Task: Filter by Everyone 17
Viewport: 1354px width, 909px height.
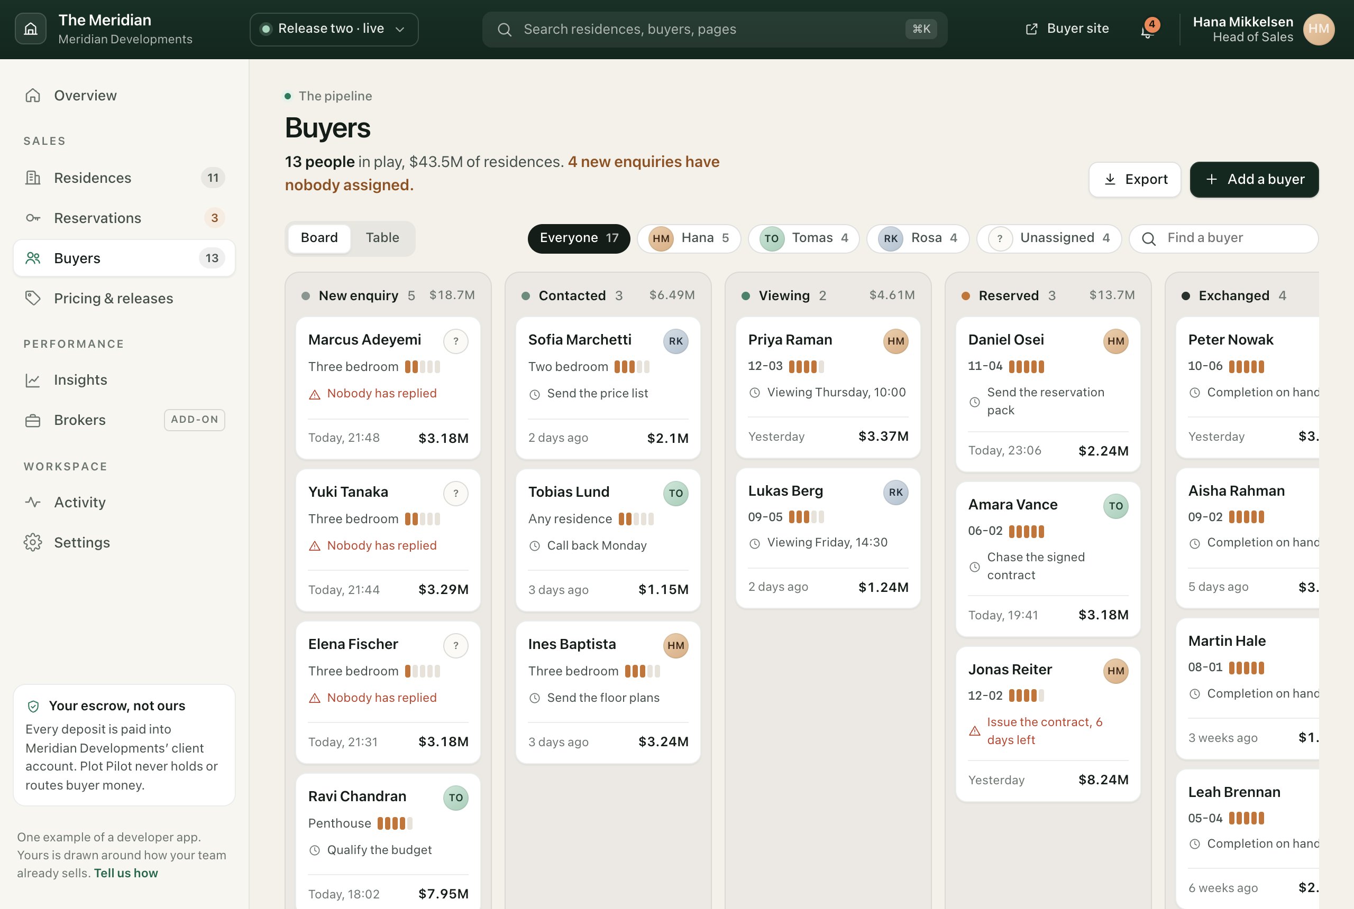Action: [579, 238]
